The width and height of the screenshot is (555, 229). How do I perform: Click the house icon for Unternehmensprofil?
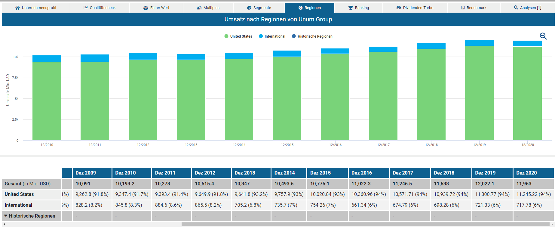(17, 8)
